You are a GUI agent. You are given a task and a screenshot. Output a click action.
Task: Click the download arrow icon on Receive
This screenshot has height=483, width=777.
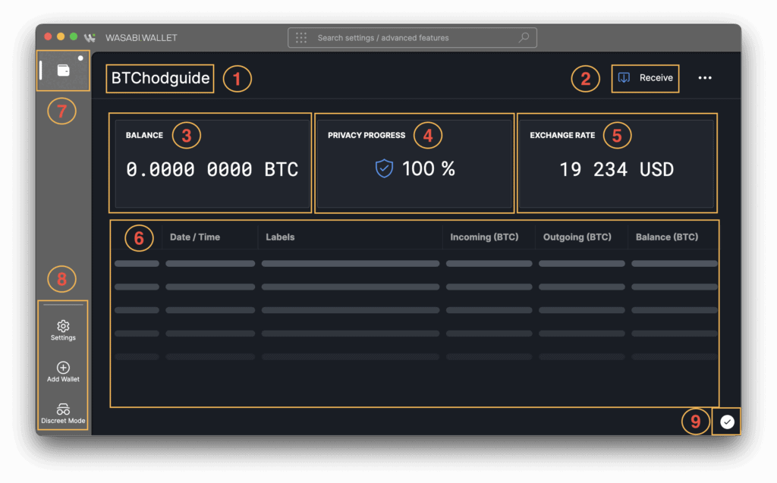pyautogui.click(x=624, y=78)
